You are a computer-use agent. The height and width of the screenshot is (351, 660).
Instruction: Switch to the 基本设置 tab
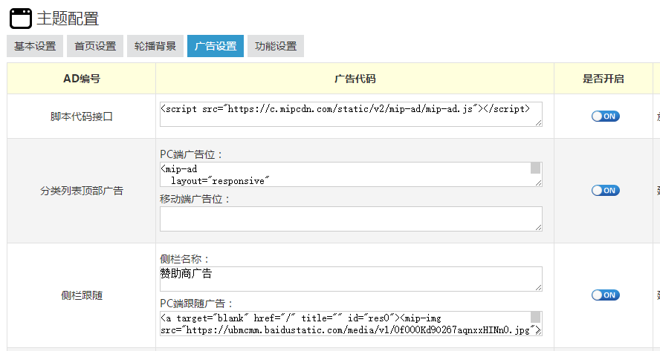[x=35, y=46]
